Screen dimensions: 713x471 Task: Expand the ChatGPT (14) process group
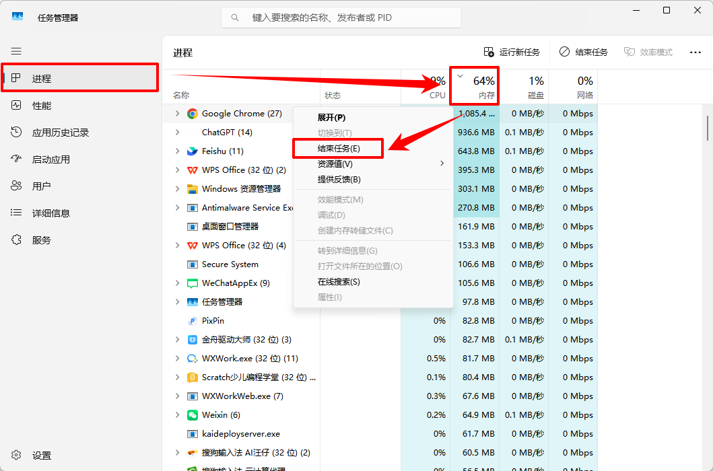[177, 133]
